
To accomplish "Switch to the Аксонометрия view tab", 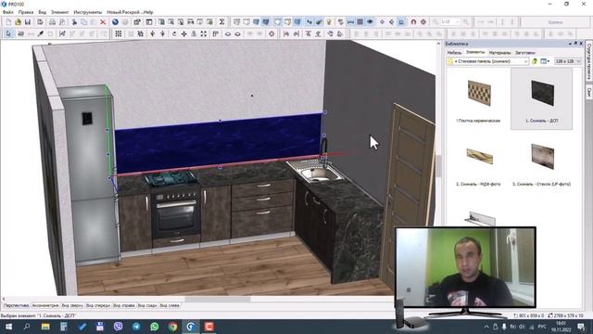I will click(45, 305).
